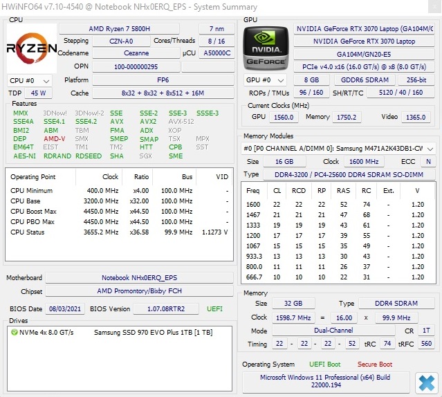Click the CPU PBO Max row
This screenshot has width=442, height=397.
119,222
